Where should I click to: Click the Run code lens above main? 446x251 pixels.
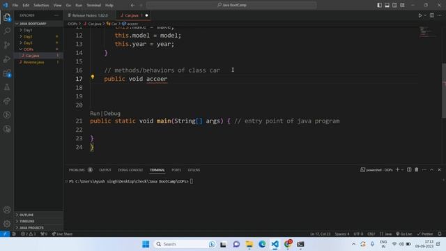[x=95, y=113]
